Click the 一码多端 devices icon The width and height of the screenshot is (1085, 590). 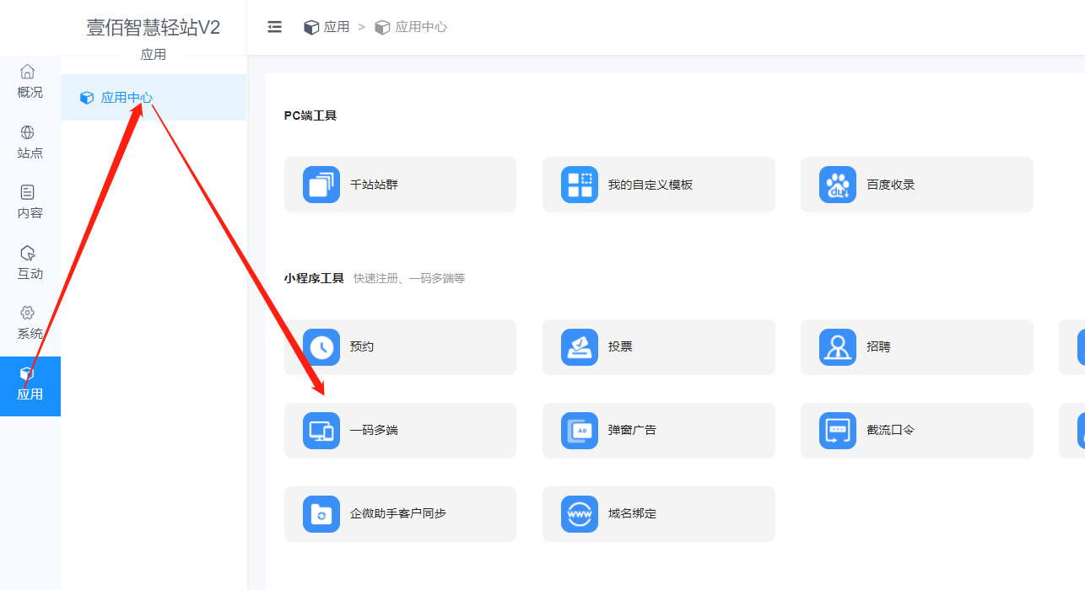(x=321, y=431)
